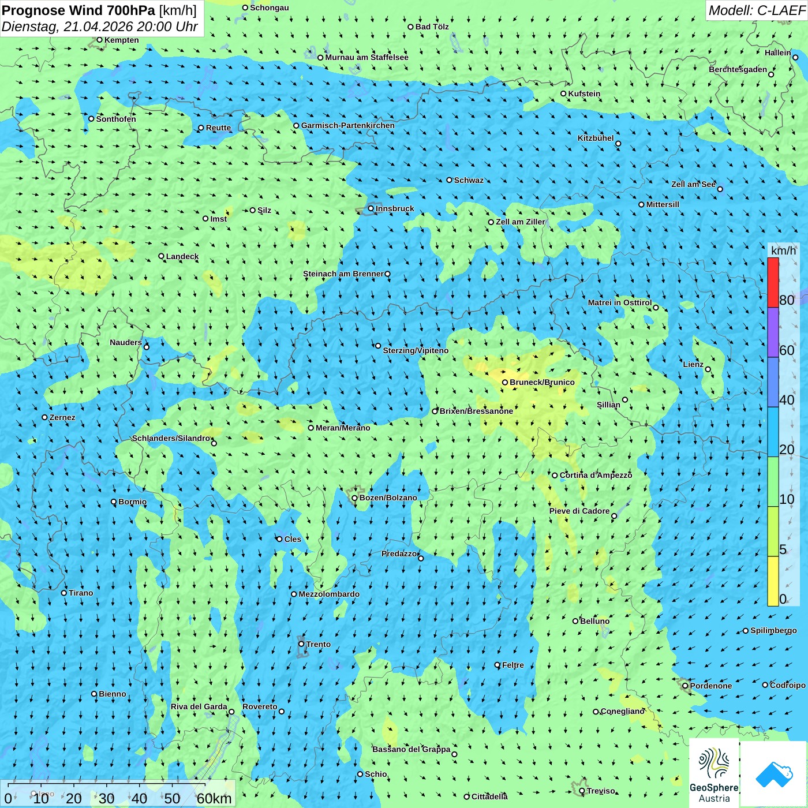The width and height of the screenshot is (808, 808).
Task: Click the Spilimbergo label
Action: pos(773,630)
